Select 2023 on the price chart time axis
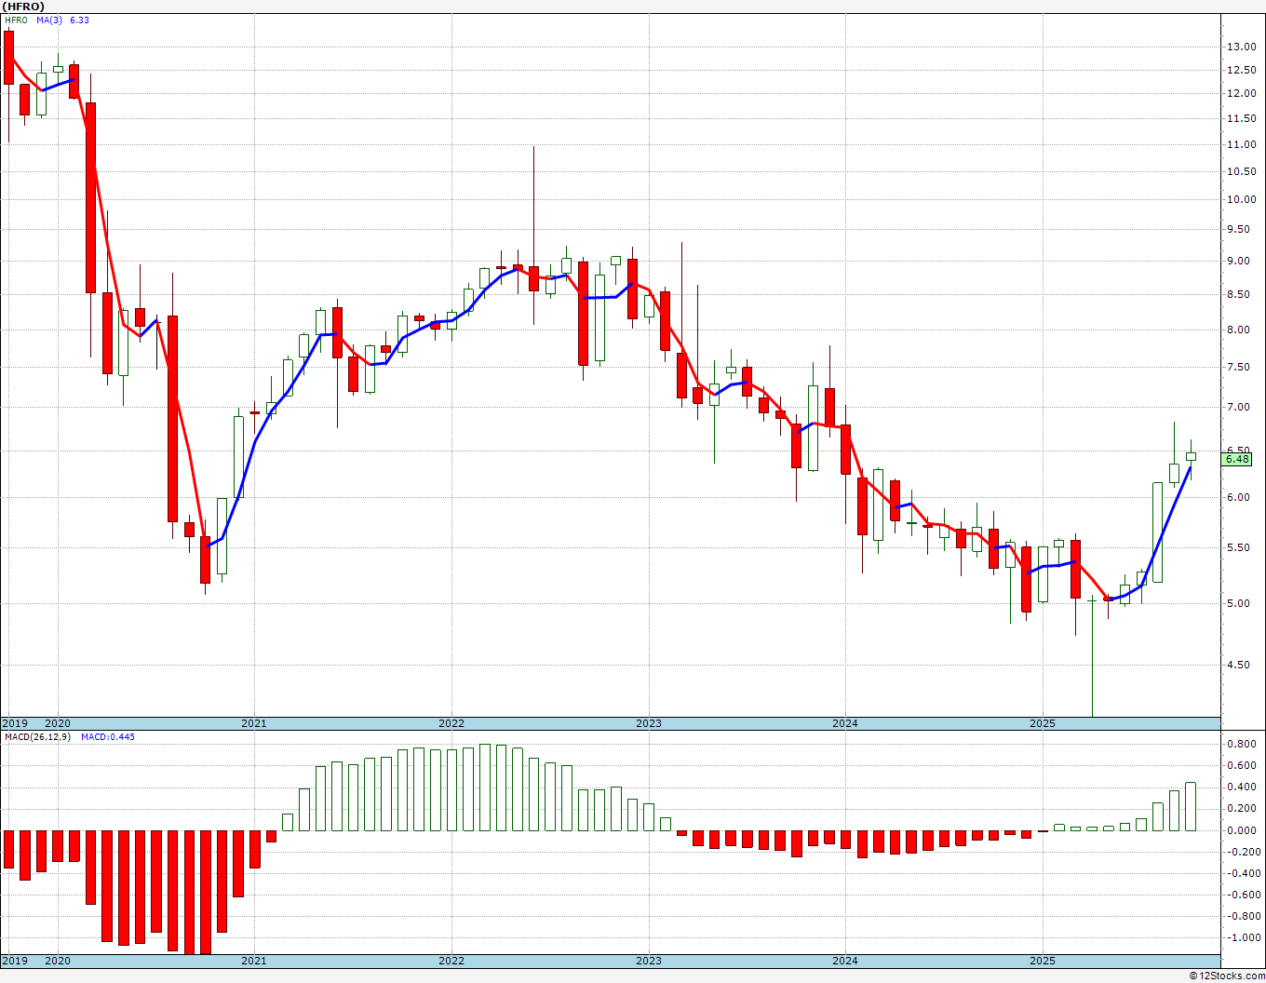Screen dimensions: 1266x983 coord(649,723)
